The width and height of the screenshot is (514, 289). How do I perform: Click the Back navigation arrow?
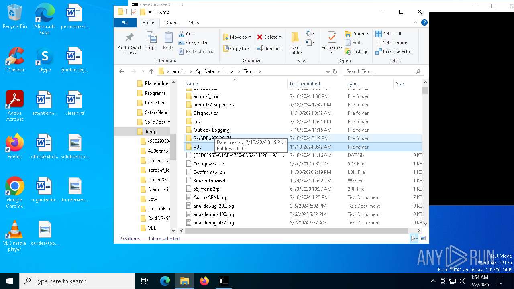(x=122, y=71)
